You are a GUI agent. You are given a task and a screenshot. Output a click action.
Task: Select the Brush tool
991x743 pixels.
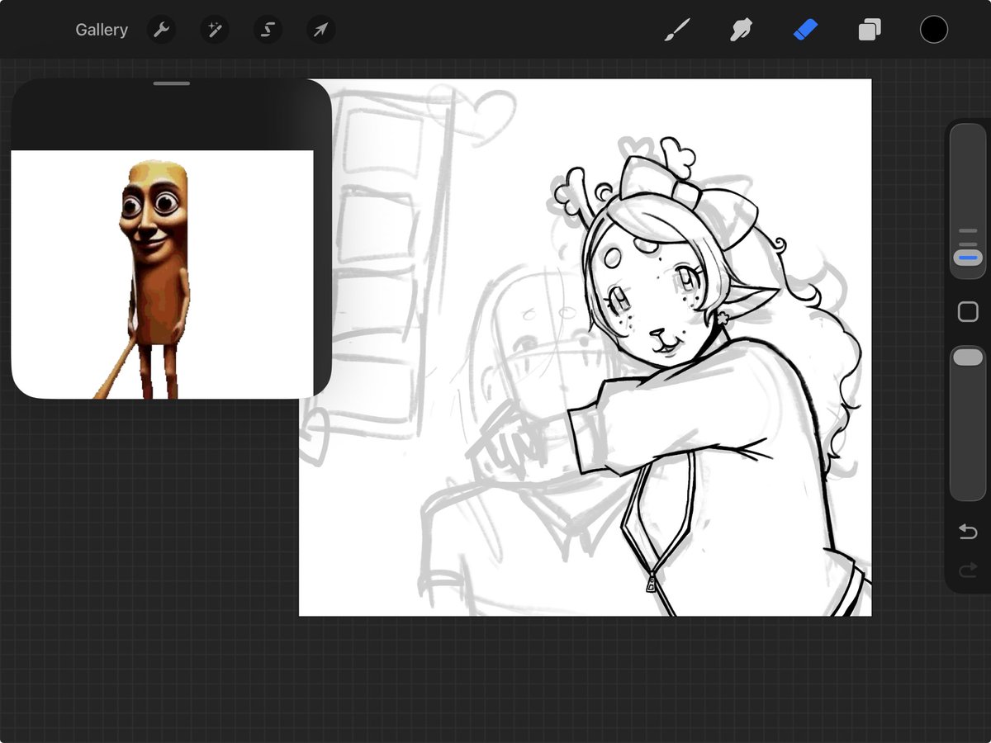[677, 31]
